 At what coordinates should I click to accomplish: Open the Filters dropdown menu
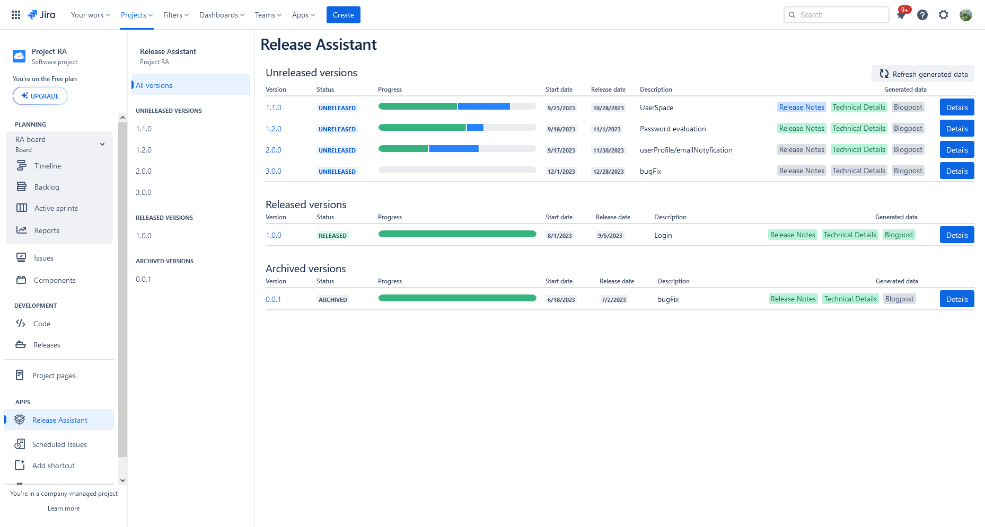coord(176,15)
